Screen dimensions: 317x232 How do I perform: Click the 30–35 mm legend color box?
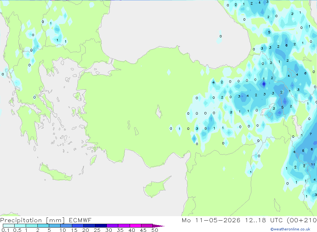pos(113,226)
